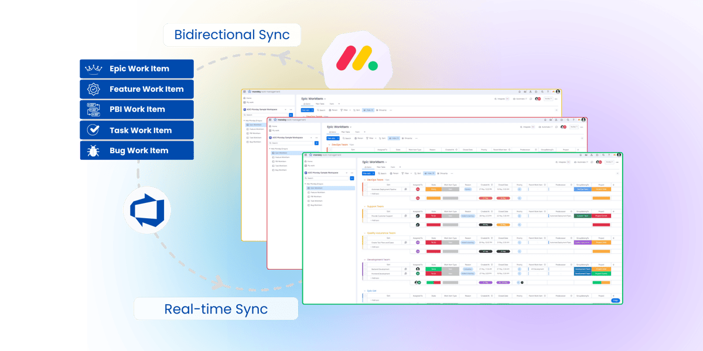Tick the checkbox for Automate Deployment Pipeline
The width and height of the screenshot is (703, 351).
(365, 189)
